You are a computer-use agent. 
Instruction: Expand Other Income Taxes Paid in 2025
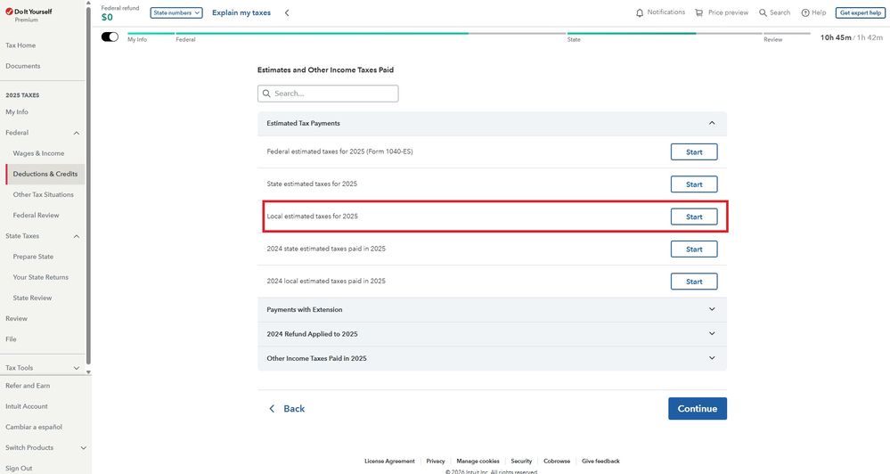(711, 358)
